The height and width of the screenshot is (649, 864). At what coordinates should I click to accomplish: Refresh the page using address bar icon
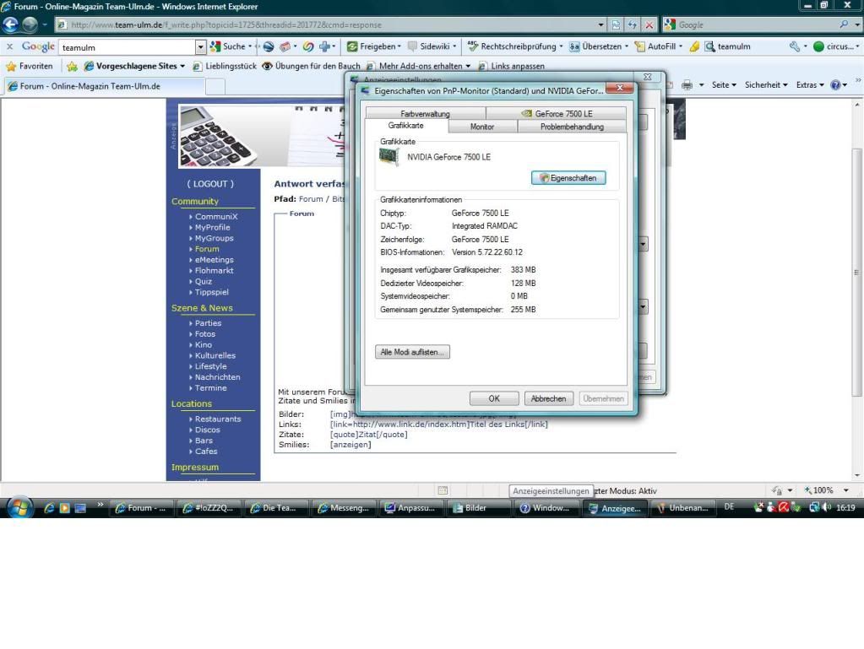tap(633, 25)
